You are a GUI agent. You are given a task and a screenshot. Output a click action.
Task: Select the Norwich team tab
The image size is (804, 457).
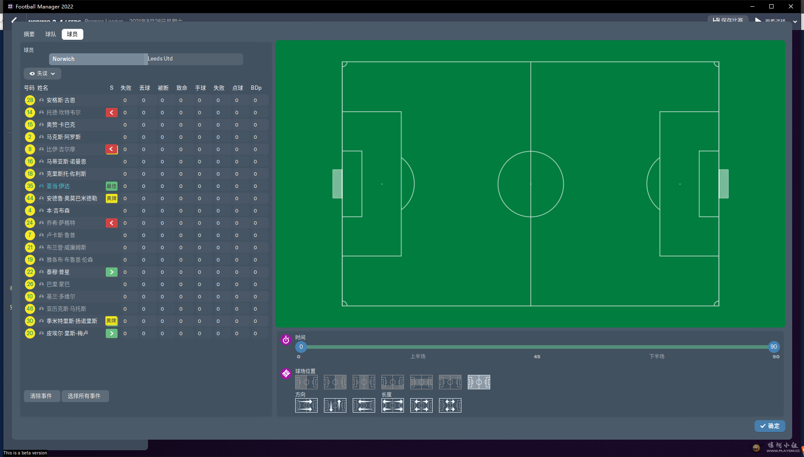[x=97, y=59]
